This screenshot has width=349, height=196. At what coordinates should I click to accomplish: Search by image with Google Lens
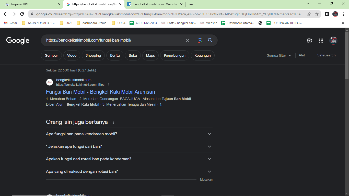[200, 40]
